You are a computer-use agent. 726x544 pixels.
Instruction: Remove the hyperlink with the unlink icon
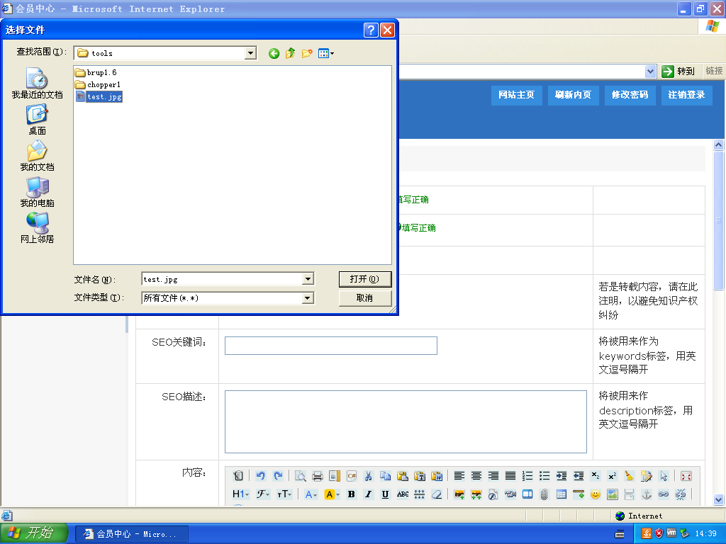click(x=681, y=494)
